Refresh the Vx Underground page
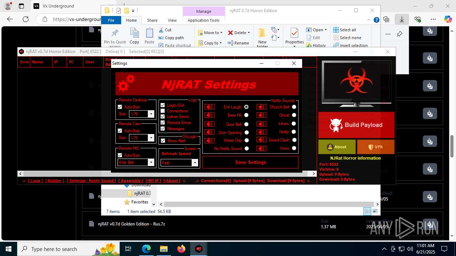The height and width of the screenshot is (256, 456). 26,19
